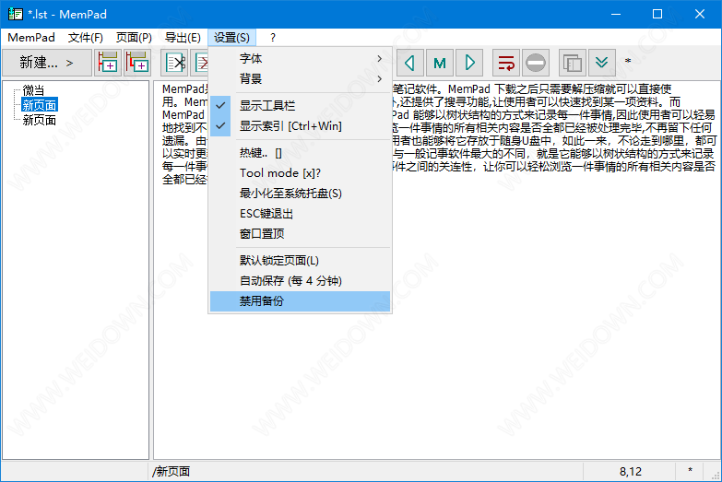Screen dimensions: 722x482
Task: Expand the 字体 font submenu
Action: (x=300, y=58)
